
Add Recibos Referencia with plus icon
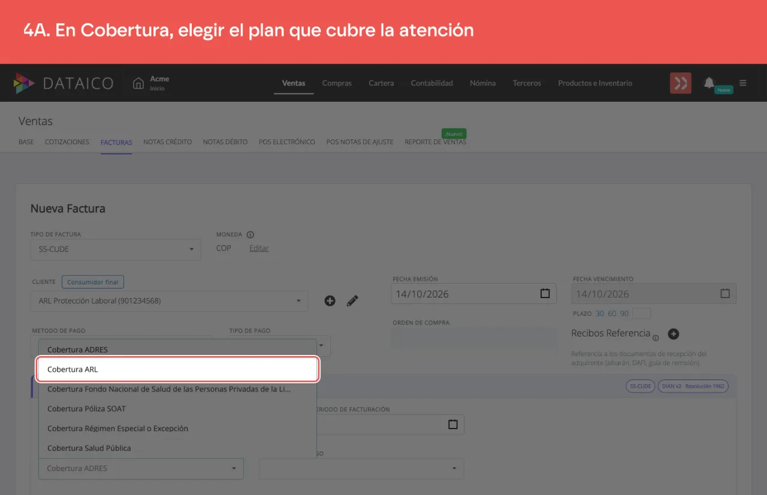click(674, 334)
